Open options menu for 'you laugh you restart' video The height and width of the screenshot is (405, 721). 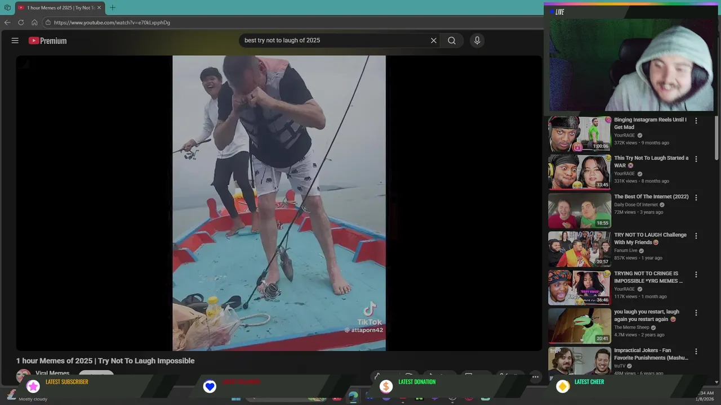(x=696, y=313)
